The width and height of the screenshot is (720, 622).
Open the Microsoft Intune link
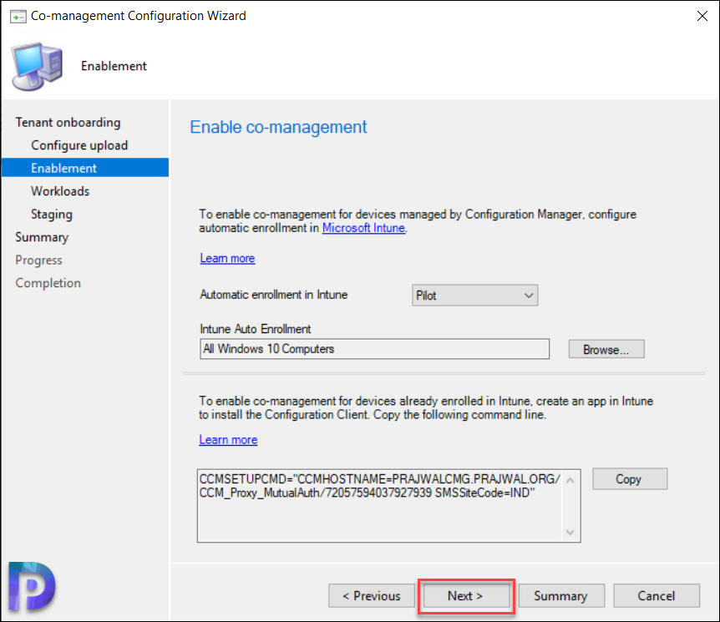(363, 228)
